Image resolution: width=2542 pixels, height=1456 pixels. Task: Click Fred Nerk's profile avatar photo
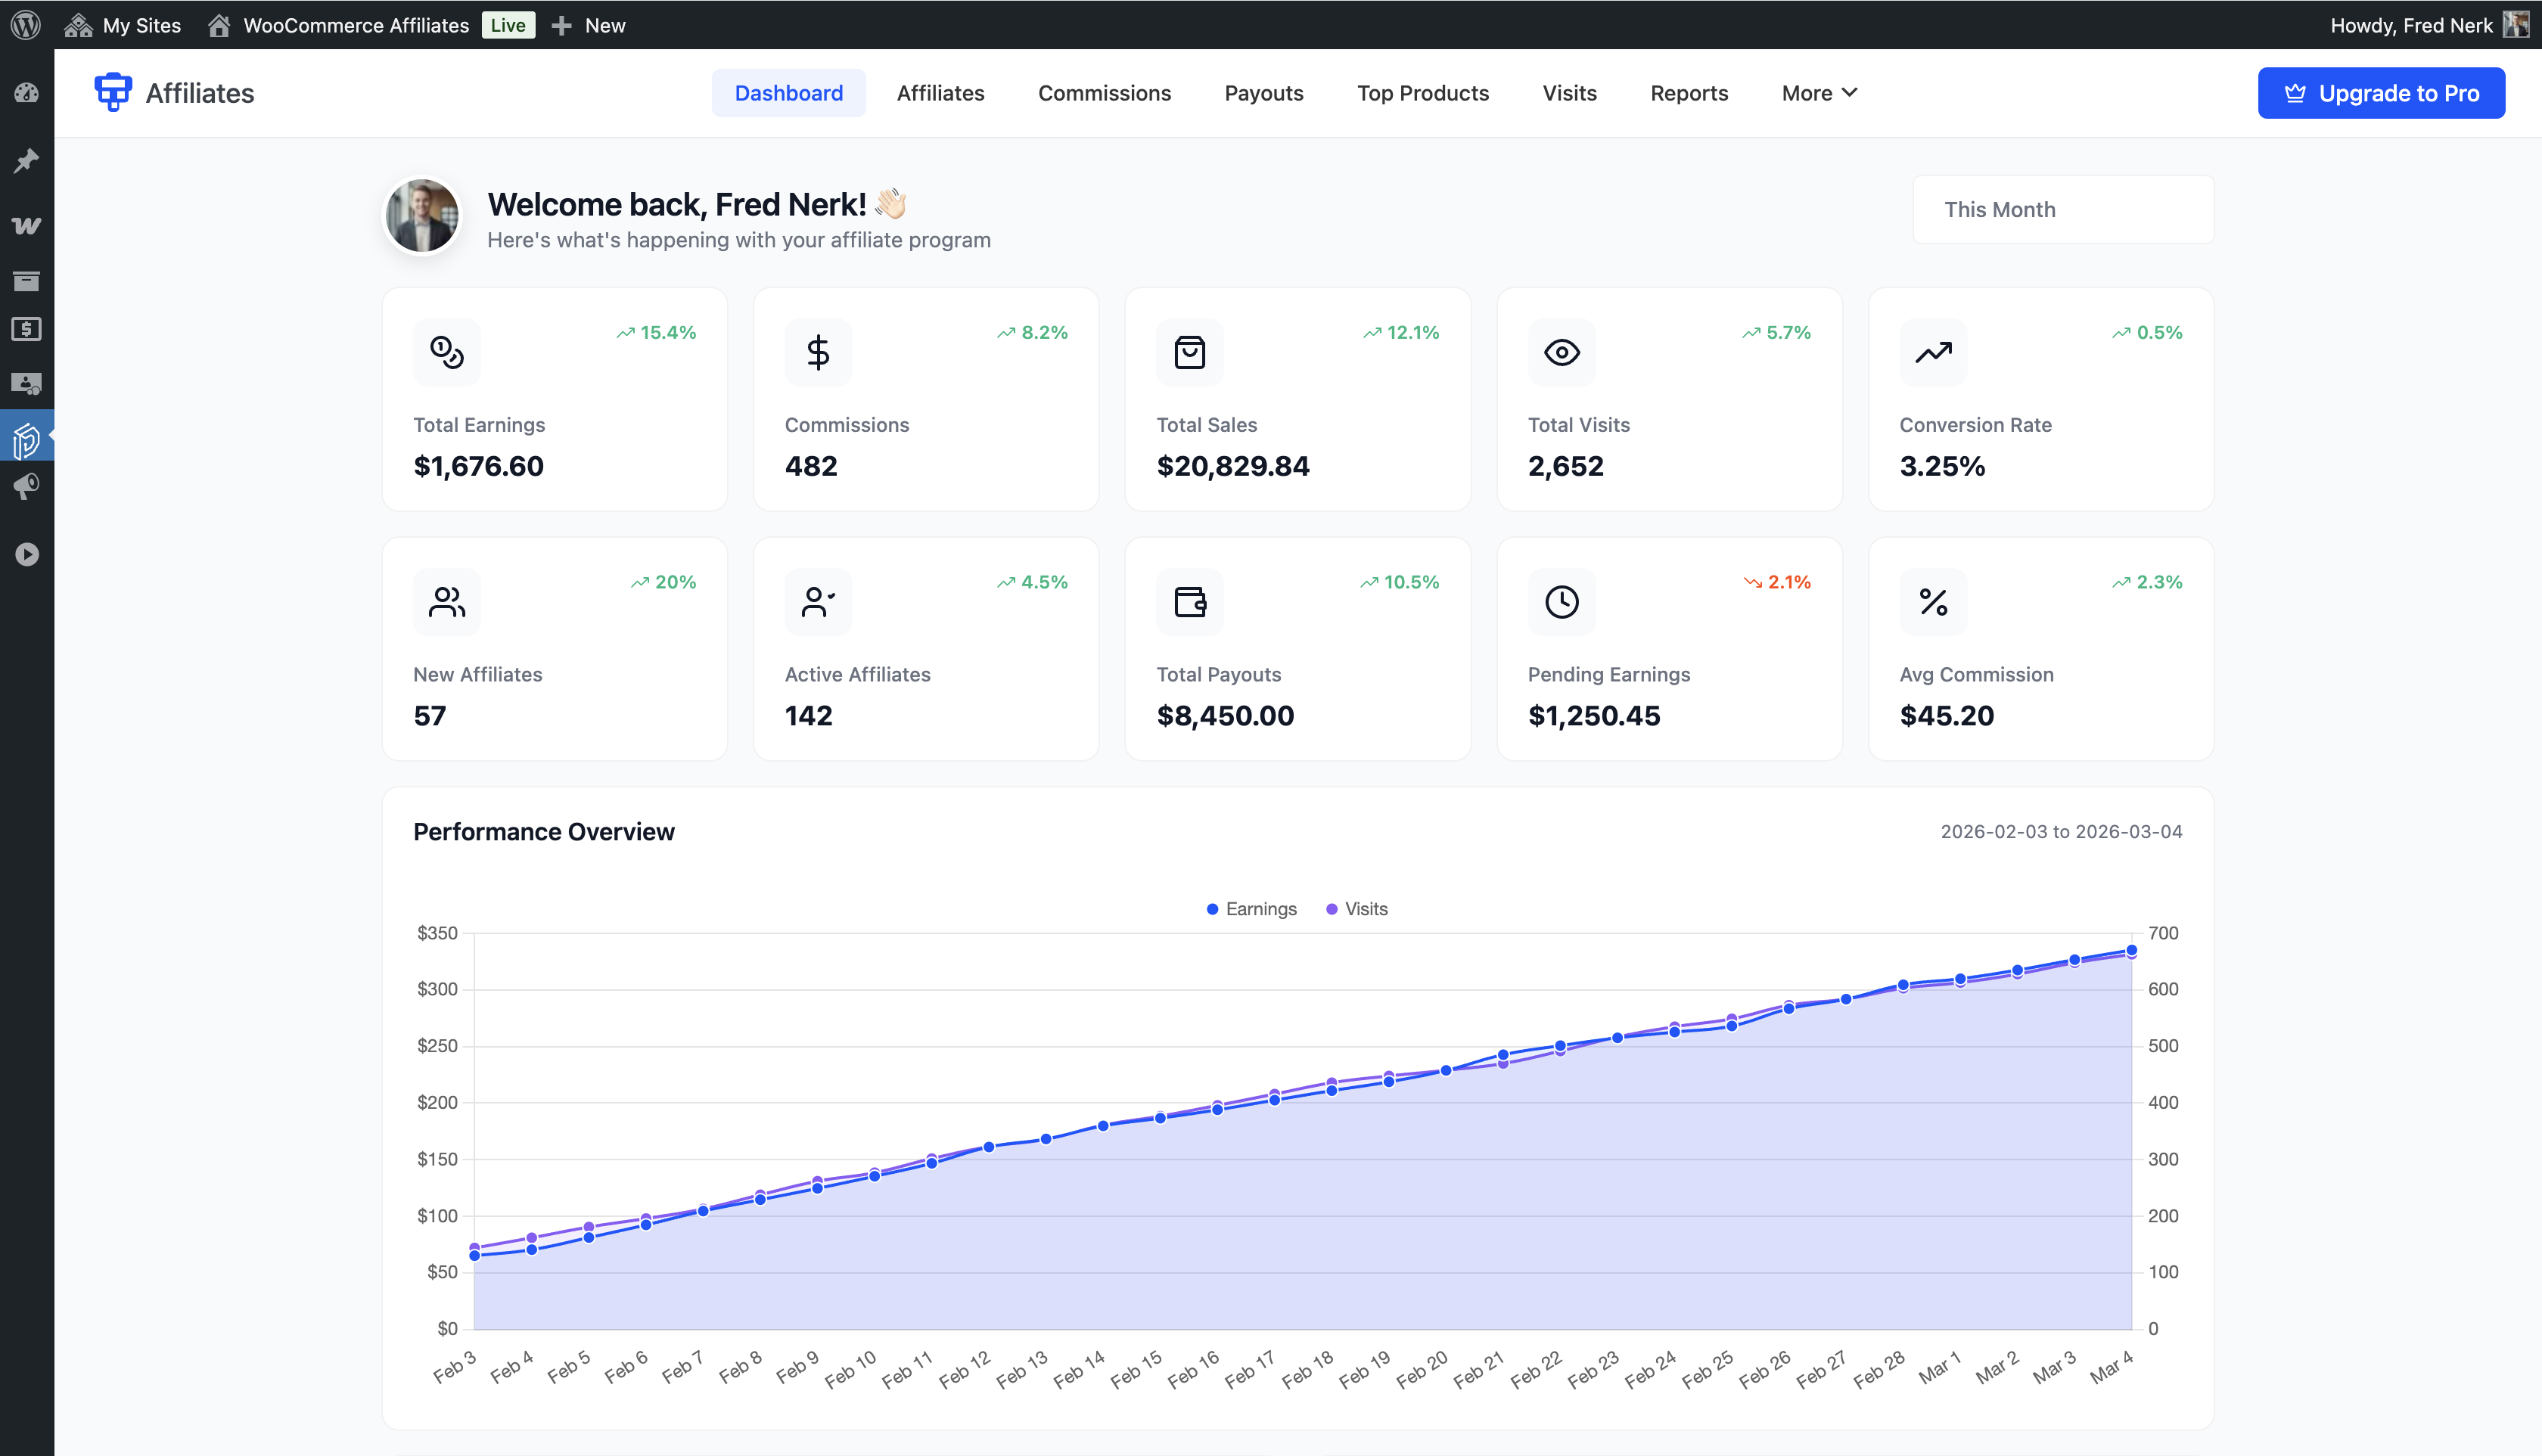pyautogui.click(x=422, y=215)
